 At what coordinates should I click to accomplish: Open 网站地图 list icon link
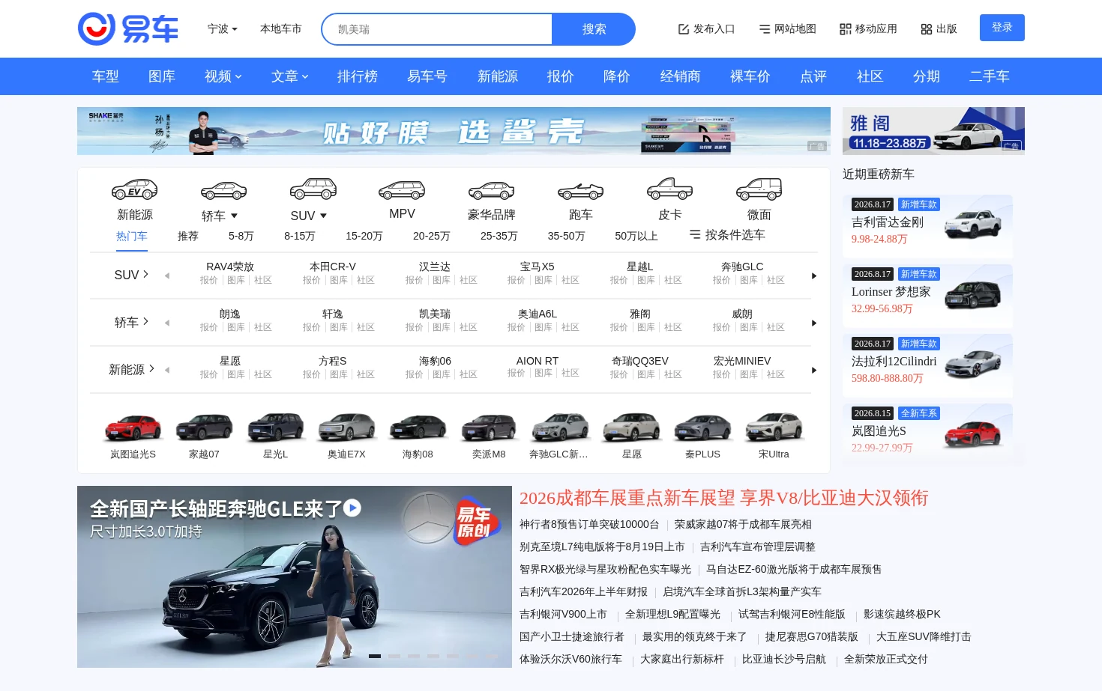click(x=787, y=29)
